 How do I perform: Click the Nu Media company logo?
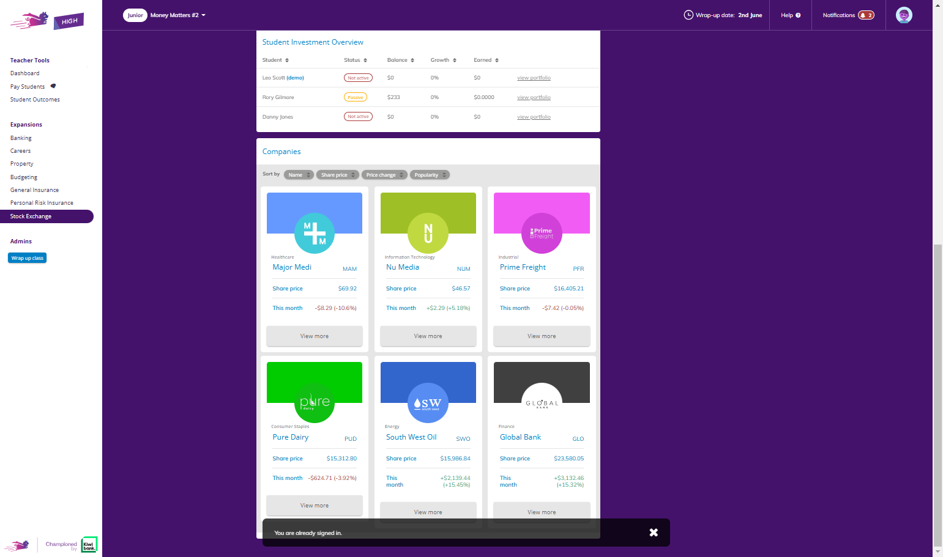428,233
